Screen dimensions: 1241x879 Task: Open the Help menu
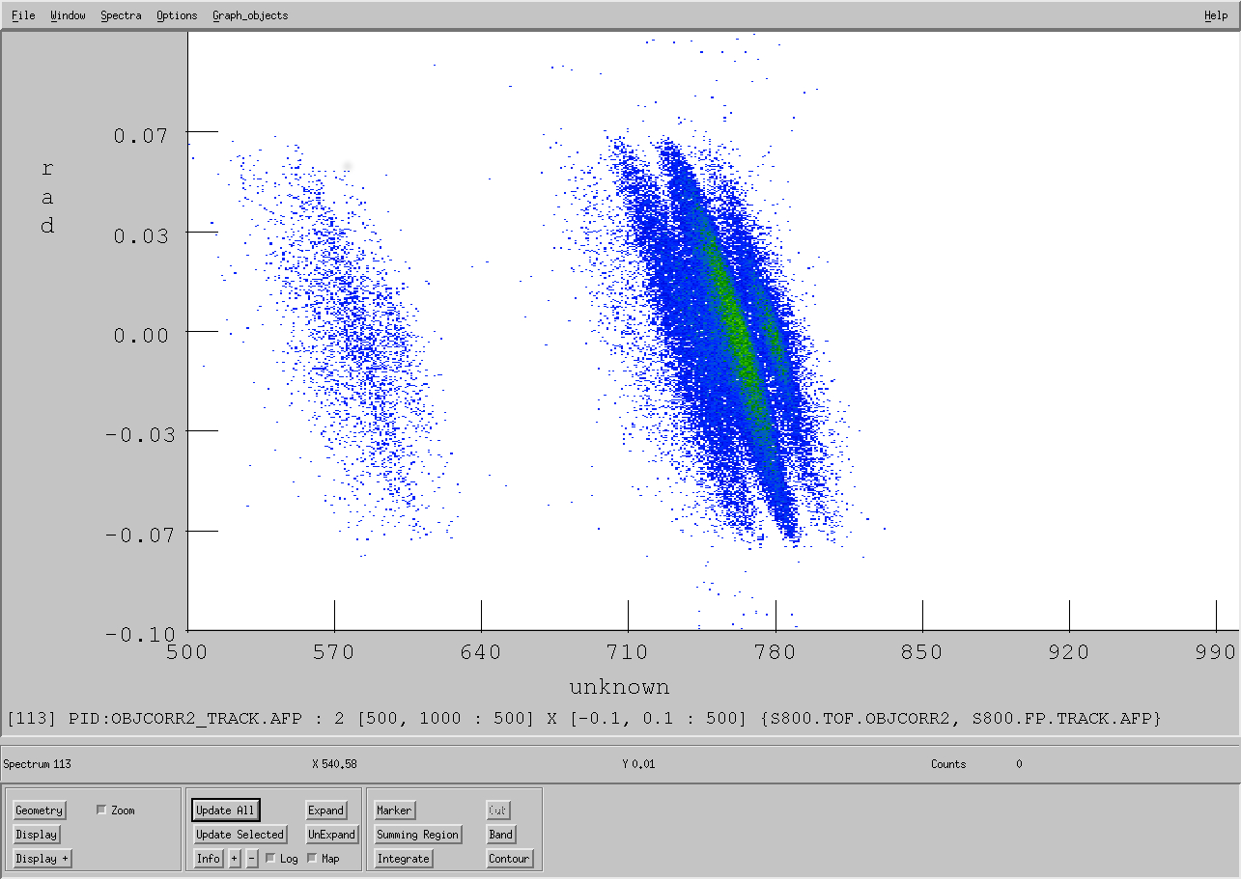click(1216, 15)
